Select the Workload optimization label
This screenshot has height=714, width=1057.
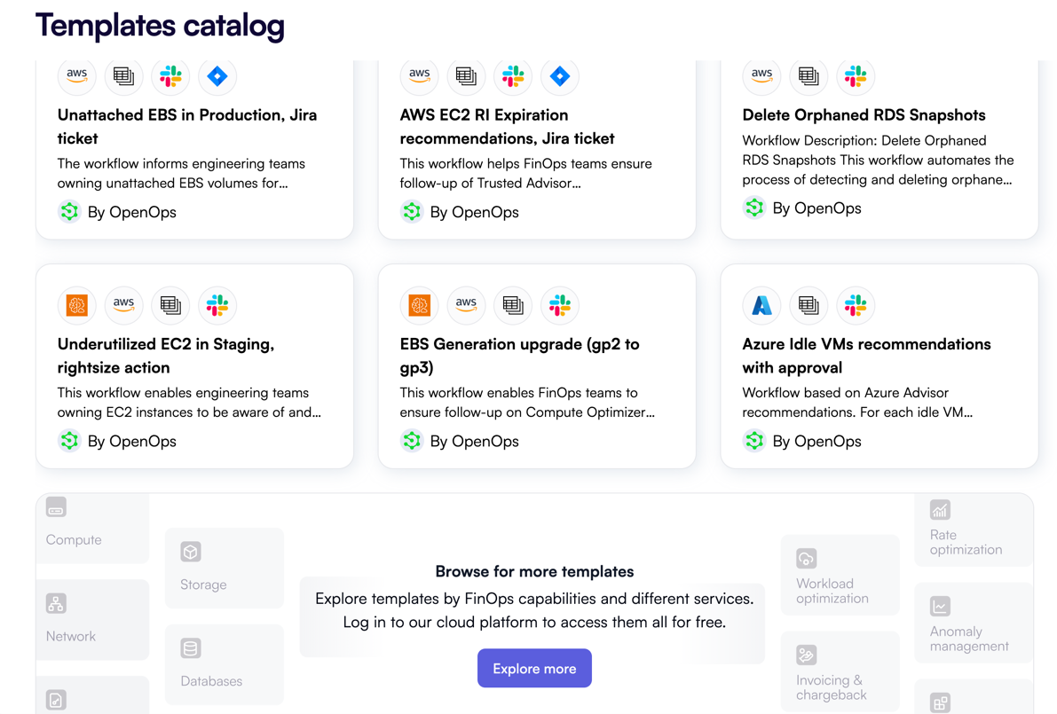[832, 591]
